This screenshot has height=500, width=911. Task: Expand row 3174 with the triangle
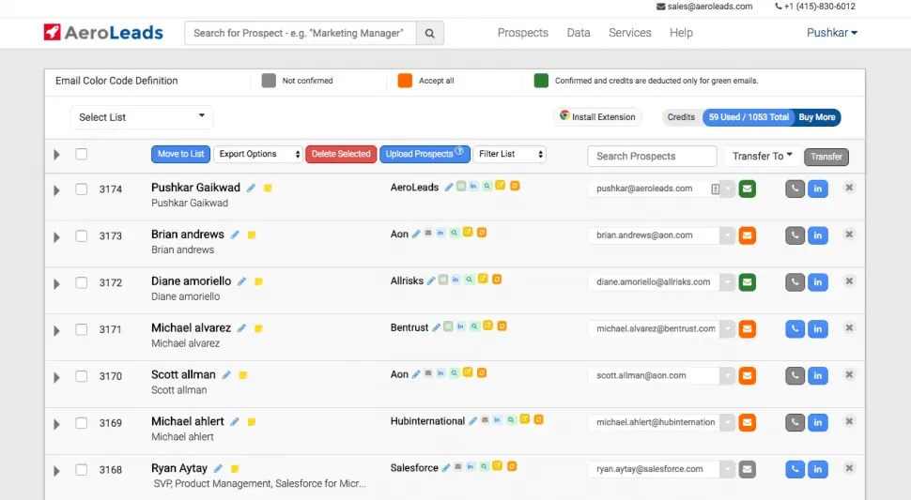pyautogui.click(x=56, y=190)
